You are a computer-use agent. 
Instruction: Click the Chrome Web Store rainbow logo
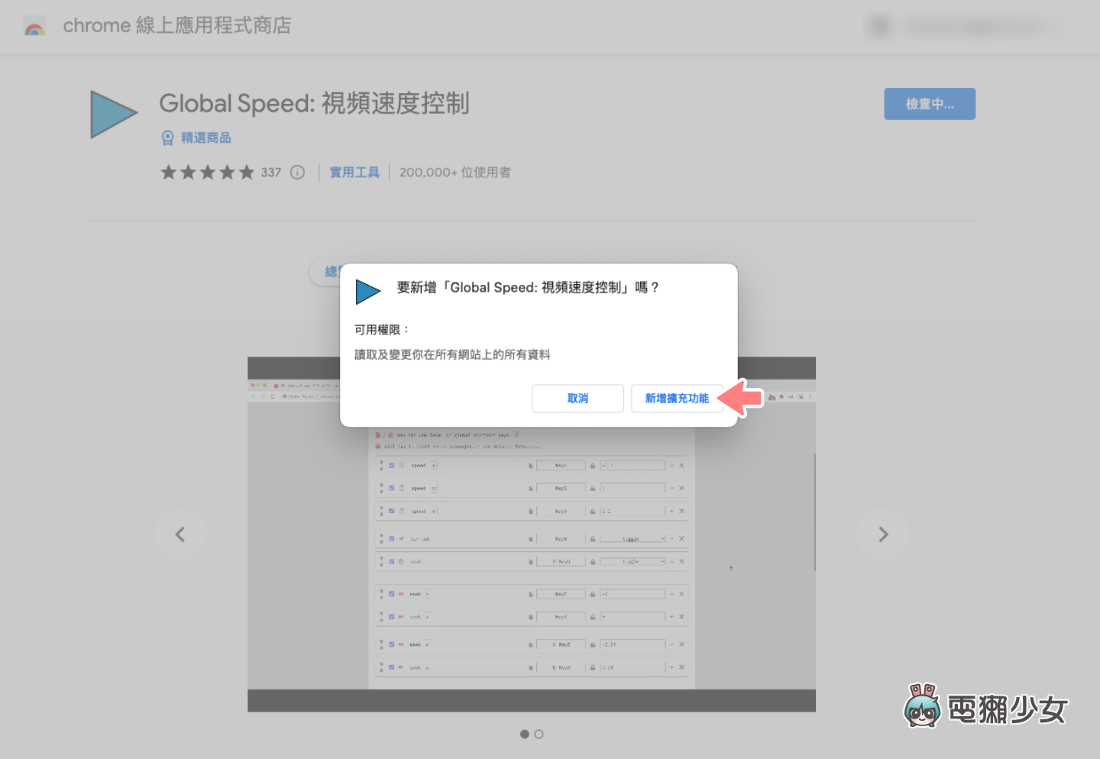[x=34, y=27]
